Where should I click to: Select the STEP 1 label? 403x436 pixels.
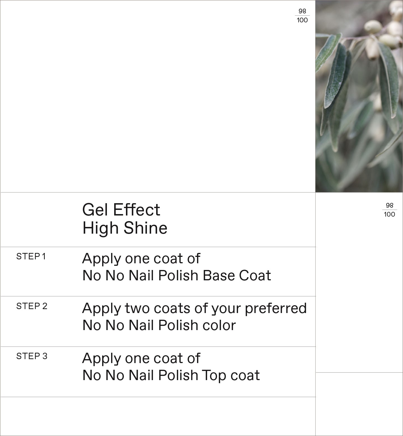(x=31, y=257)
